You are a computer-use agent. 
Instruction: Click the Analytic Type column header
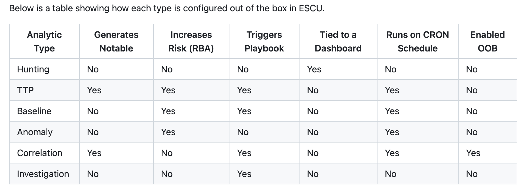[x=44, y=42]
